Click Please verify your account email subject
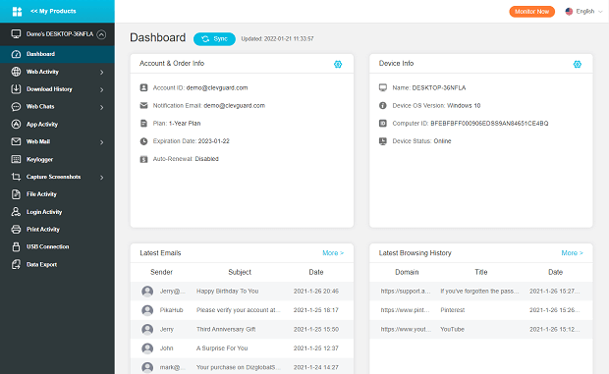The width and height of the screenshot is (609, 374). (238, 310)
